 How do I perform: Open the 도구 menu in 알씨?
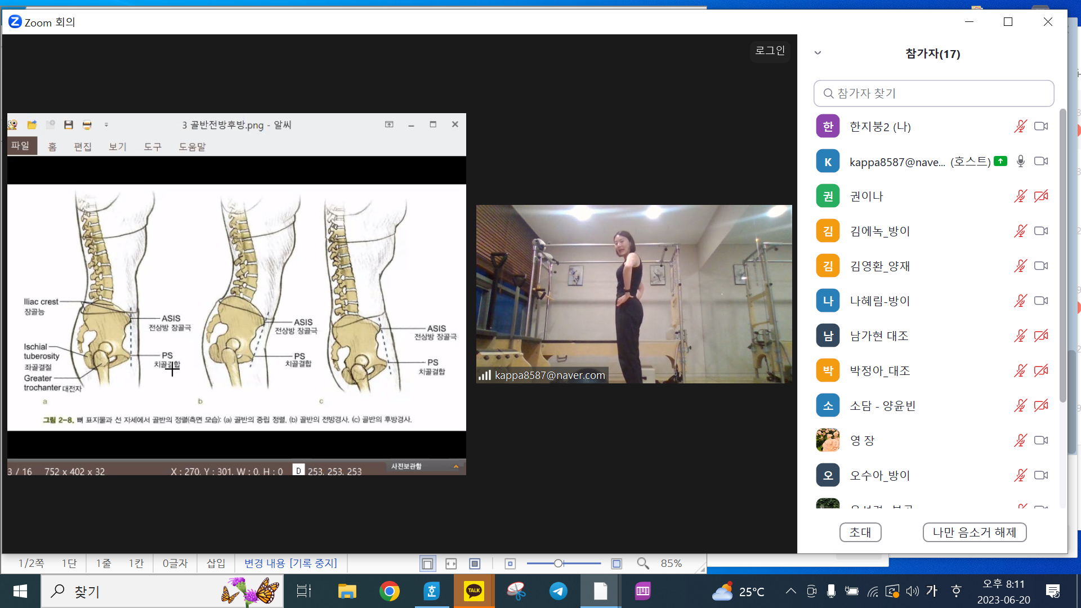click(x=152, y=146)
